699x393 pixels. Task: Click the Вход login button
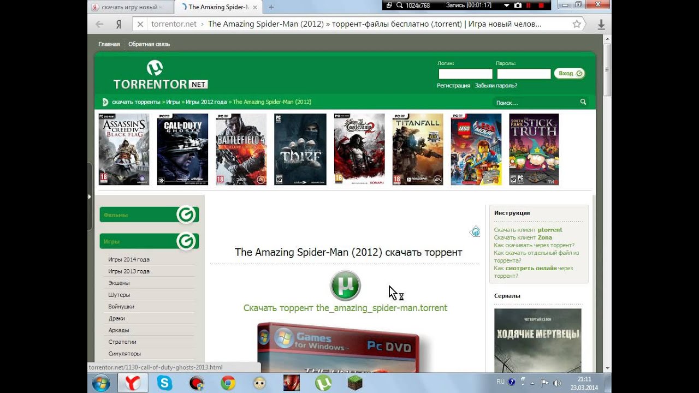(570, 73)
